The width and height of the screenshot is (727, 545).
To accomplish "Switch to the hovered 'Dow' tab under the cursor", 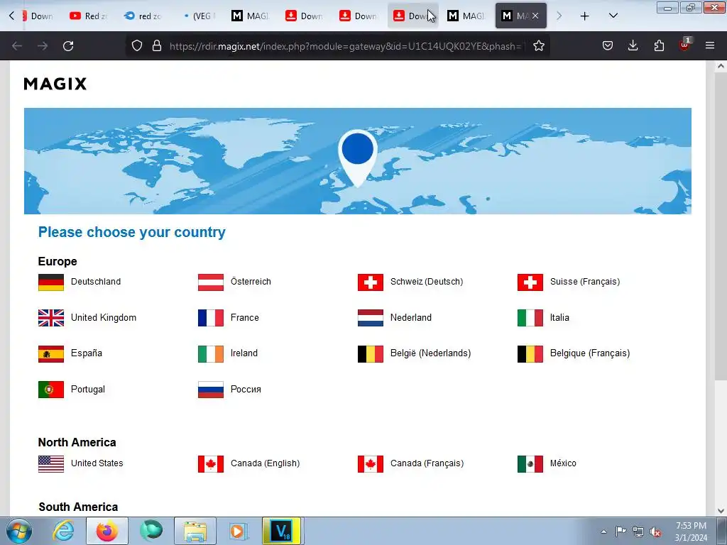I will [x=412, y=16].
